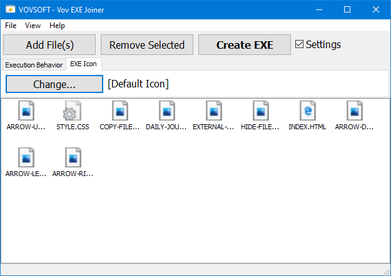Click the Add File(s) button
Image resolution: width=391 pixels, height=276 pixels.
(x=49, y=45)
